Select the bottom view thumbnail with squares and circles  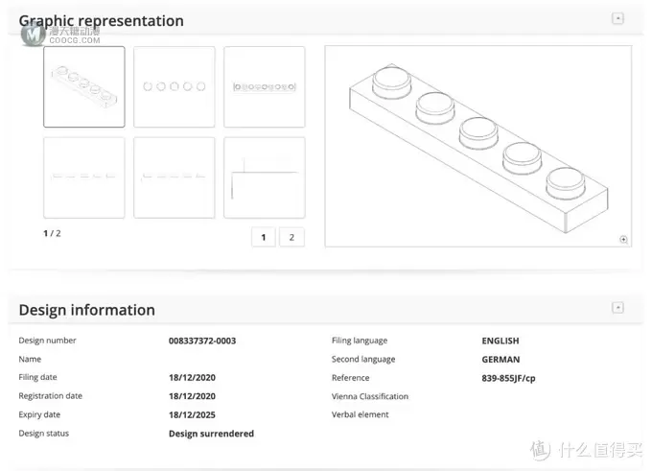tap(265, 86)
